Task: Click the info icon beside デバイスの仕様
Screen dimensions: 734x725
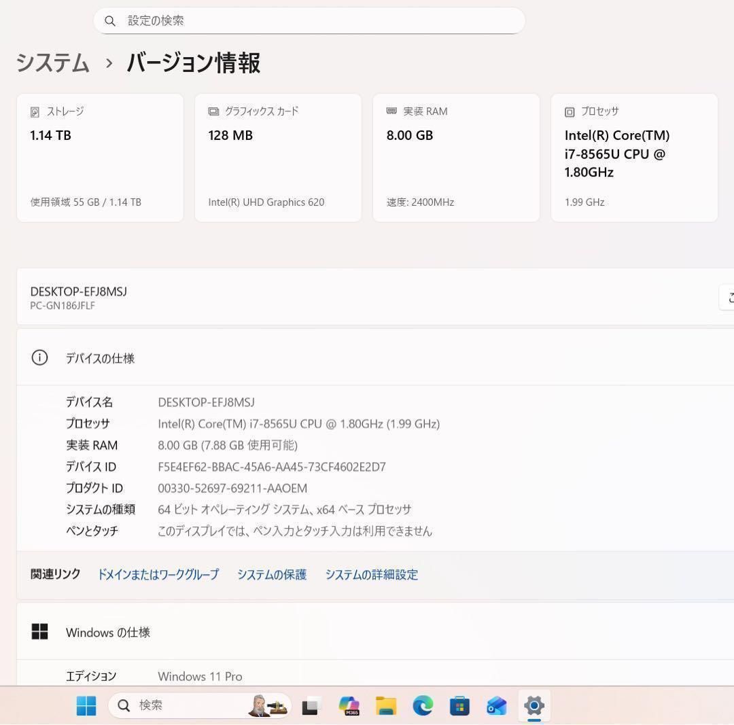Action: pyautogui.click(x=40, y=358)
